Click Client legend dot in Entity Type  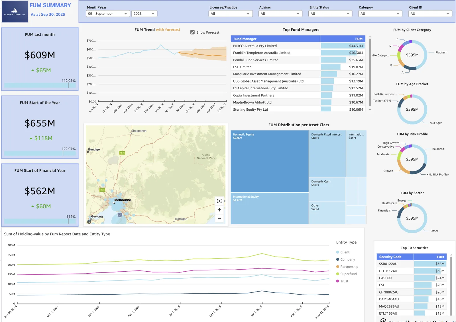[338, 252]
